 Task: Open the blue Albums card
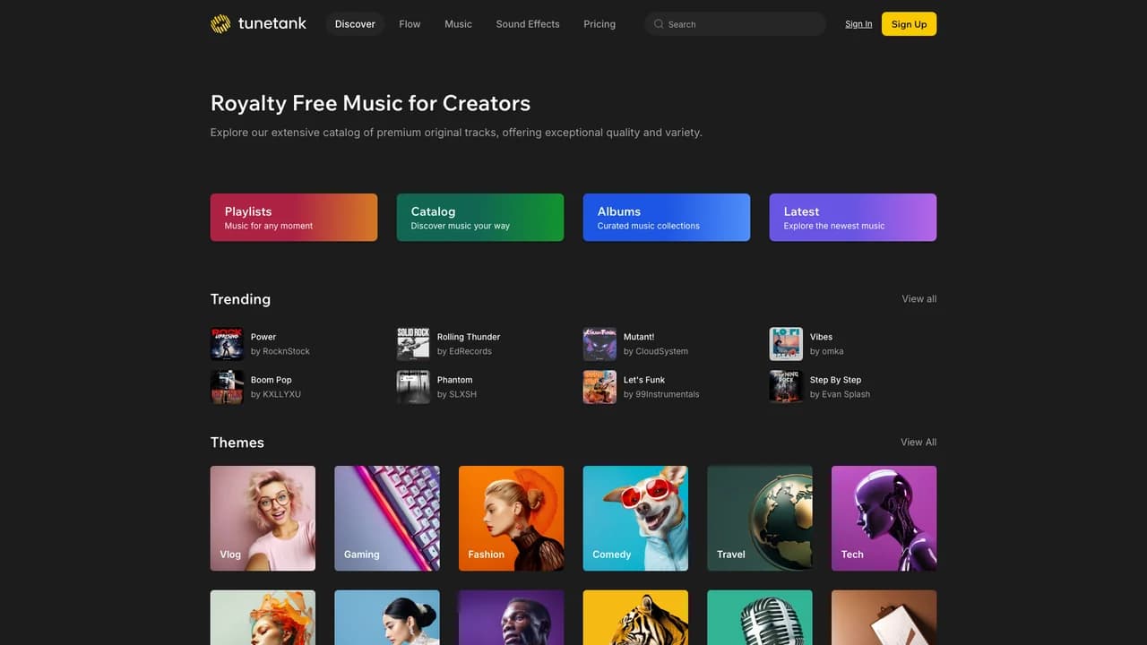pos(667,218)
